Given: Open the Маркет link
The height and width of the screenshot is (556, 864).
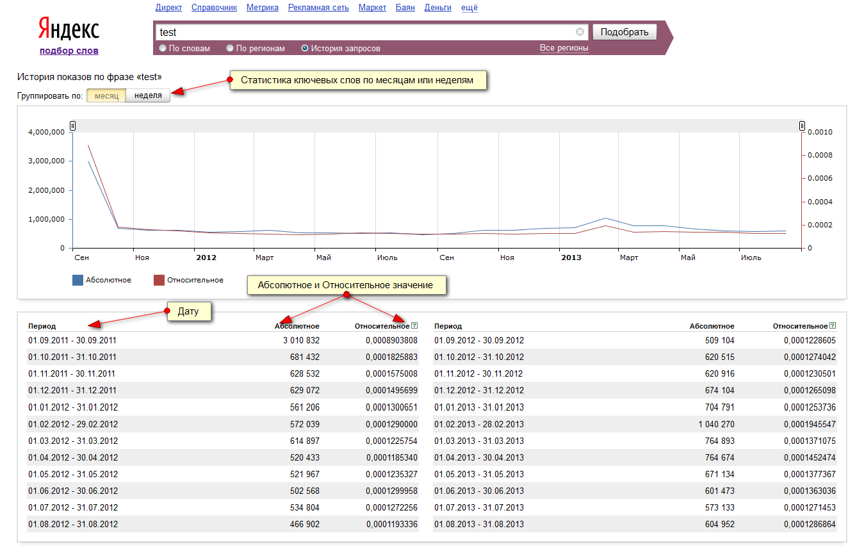Looking at the screenshot, I should click(372, 8).
